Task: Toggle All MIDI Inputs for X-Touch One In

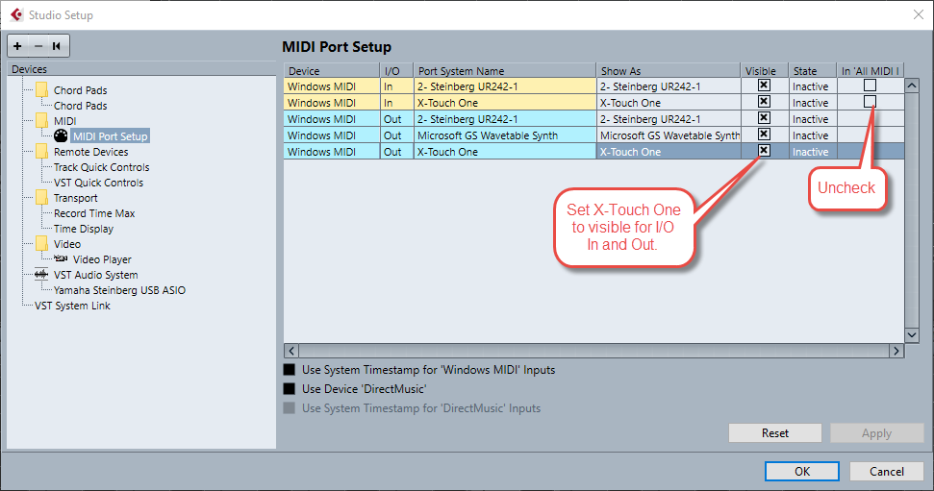Action: 870,102
